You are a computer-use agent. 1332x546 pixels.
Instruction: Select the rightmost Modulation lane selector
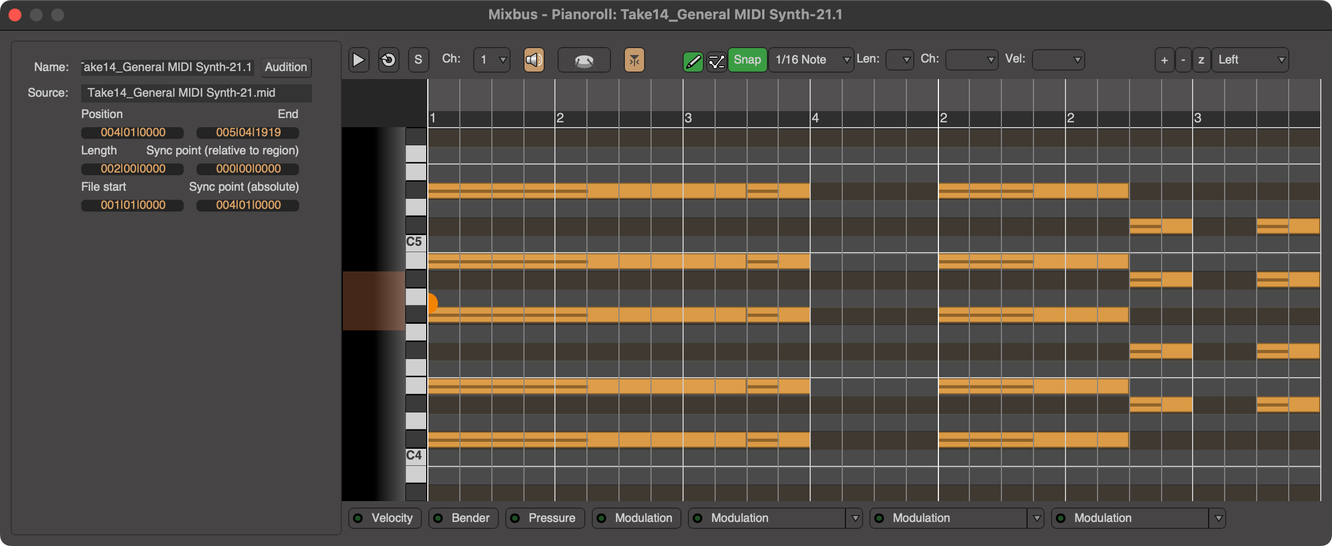[1138, 518]
